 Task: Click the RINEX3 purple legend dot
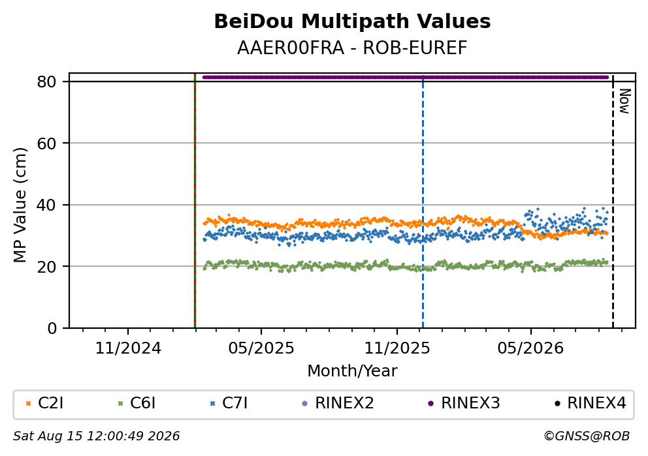pos(431,404)
